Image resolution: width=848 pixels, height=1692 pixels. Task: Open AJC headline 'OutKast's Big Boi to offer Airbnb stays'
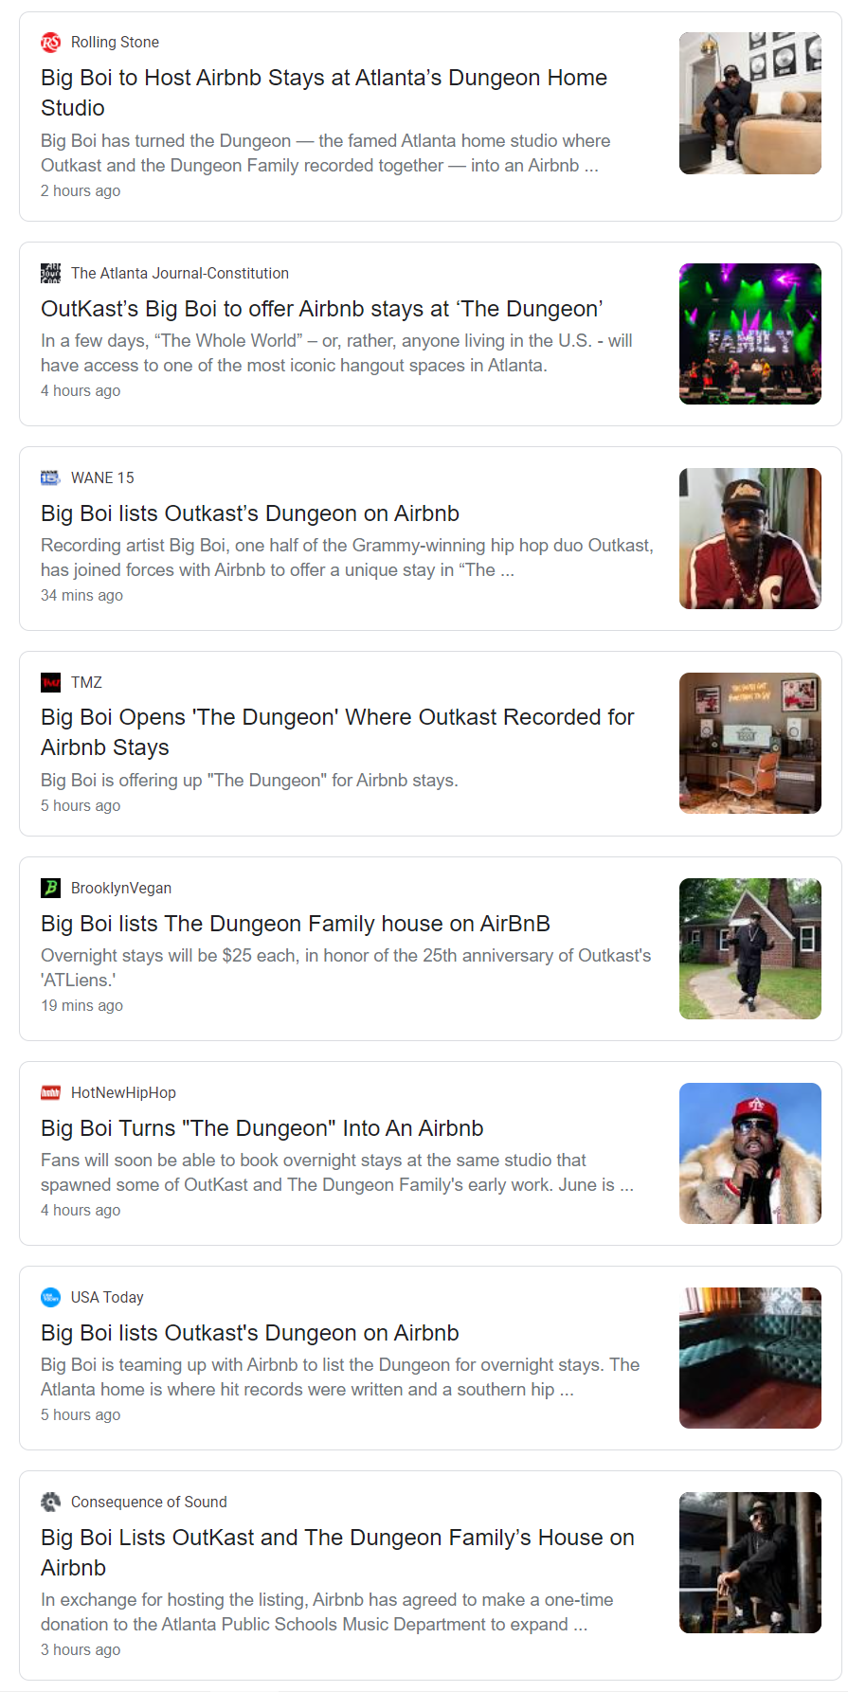322,309
